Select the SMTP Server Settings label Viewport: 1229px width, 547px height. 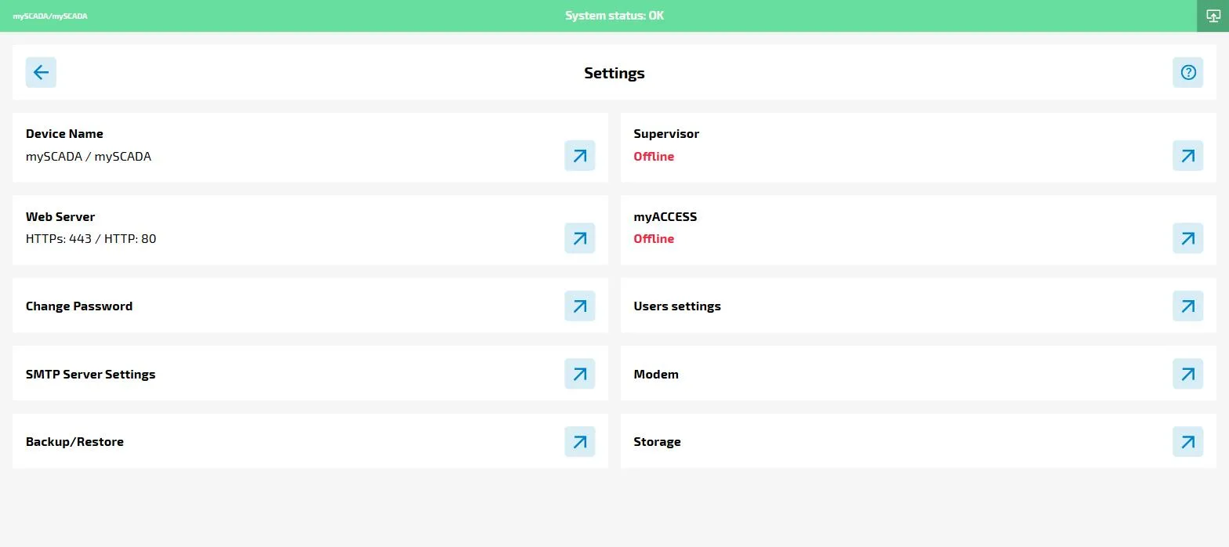pos(91,375)
